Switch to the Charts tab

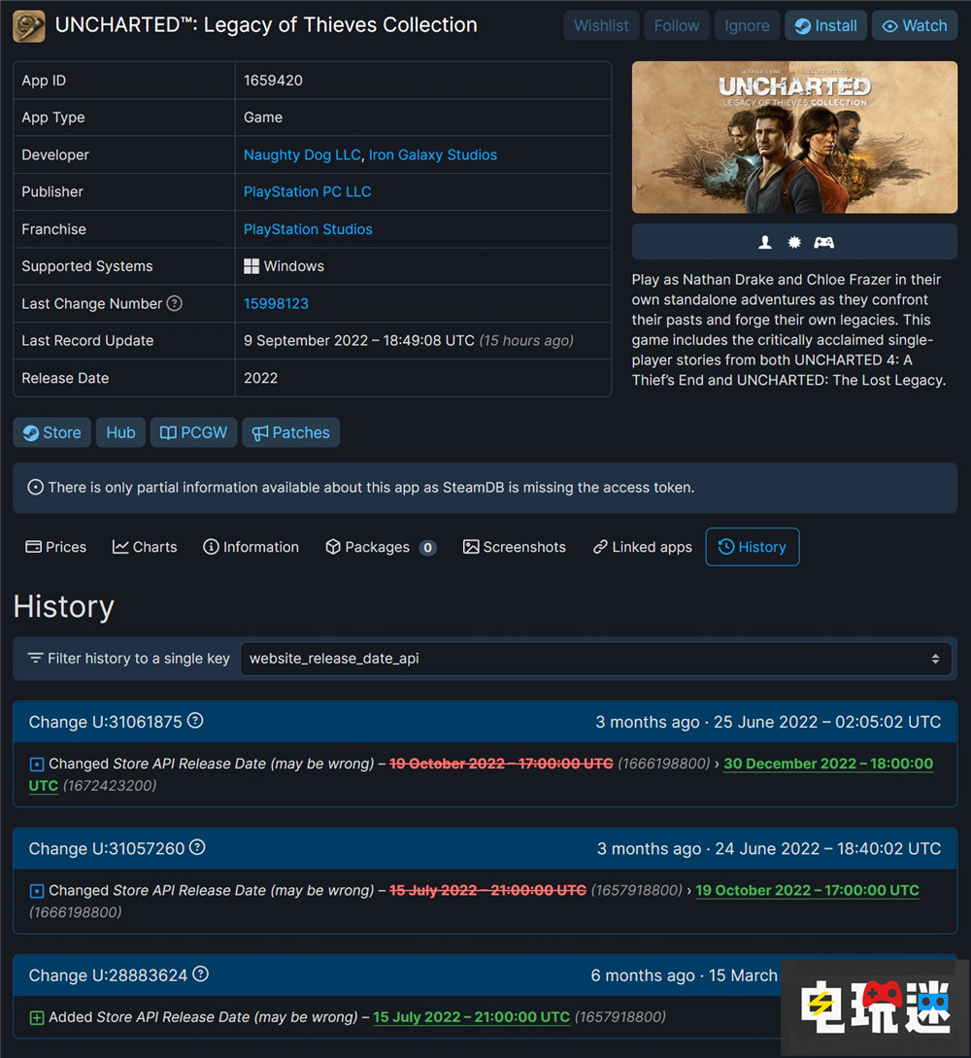[x=144, y=547]
